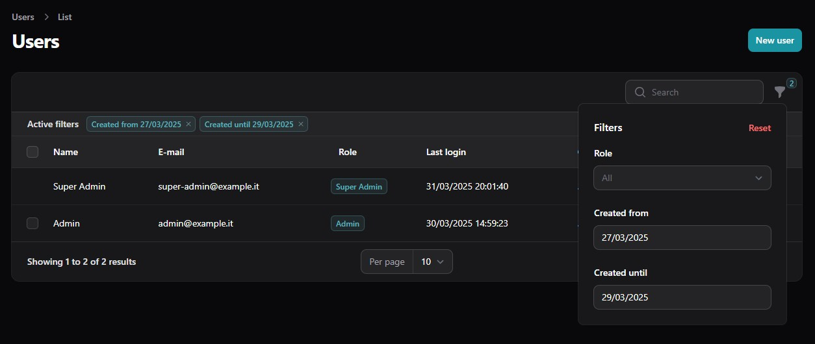815x344 pixels.
Task: Click the breadcrumb chevron separator
Action: pos(46,18)
